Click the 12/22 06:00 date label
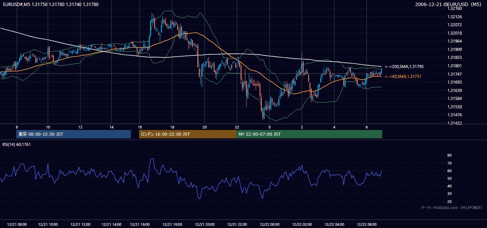The width and height of the screenshot is (487, 228). coord(367,225)
